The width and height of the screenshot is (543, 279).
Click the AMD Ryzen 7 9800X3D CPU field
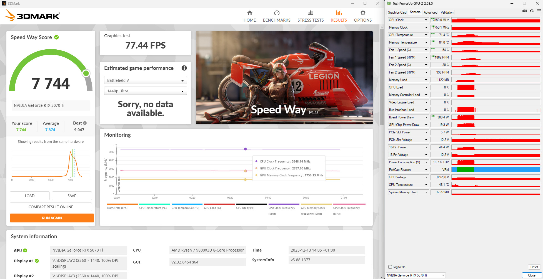[x=208, y=250]
